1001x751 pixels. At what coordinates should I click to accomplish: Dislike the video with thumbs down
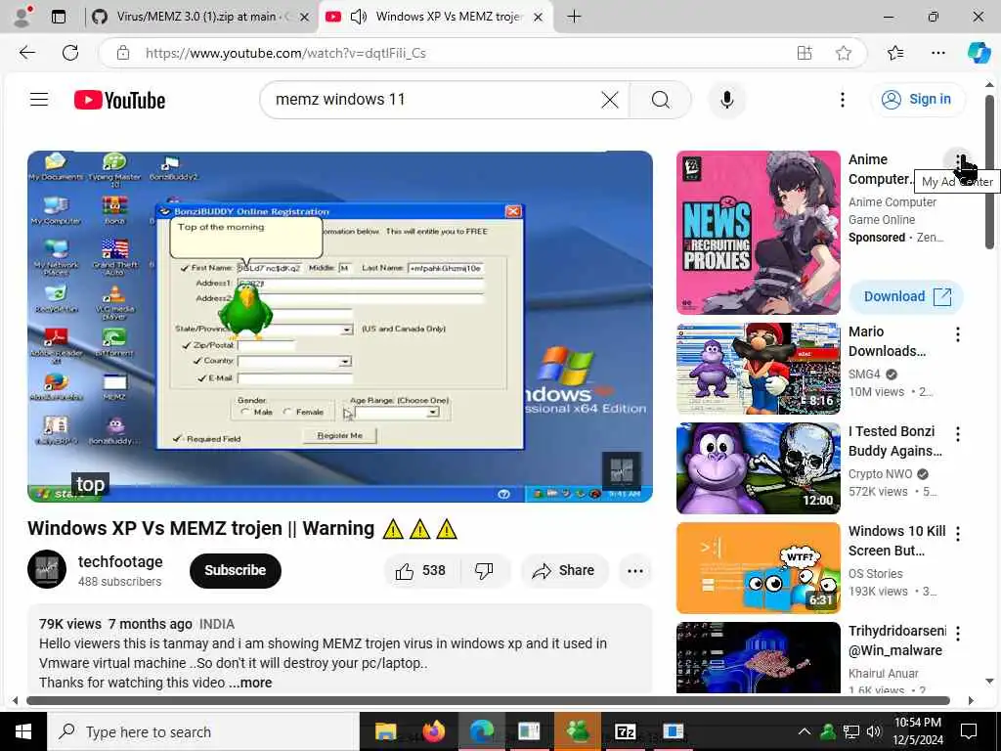pyautogui.click(x=484, y=570)
